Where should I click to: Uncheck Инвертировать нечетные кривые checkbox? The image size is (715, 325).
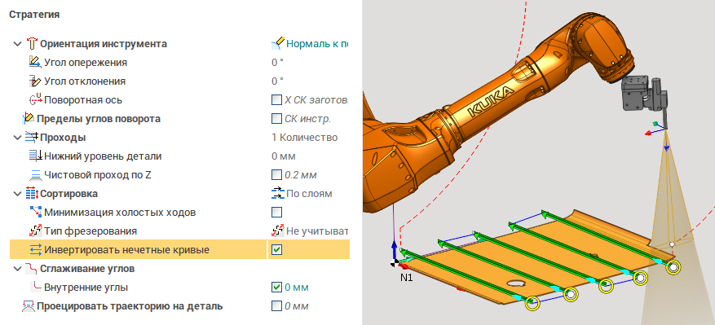(x=276, y=250)
